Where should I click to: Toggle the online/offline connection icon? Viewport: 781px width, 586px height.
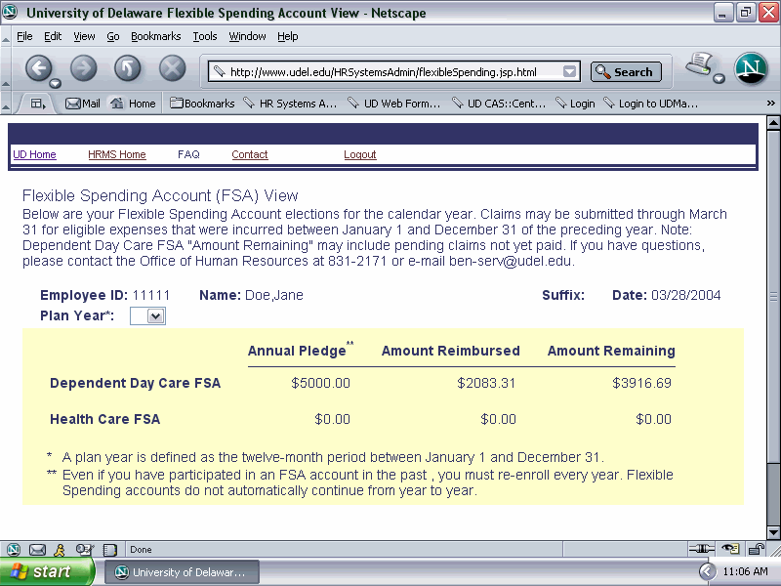click(701, 550)
